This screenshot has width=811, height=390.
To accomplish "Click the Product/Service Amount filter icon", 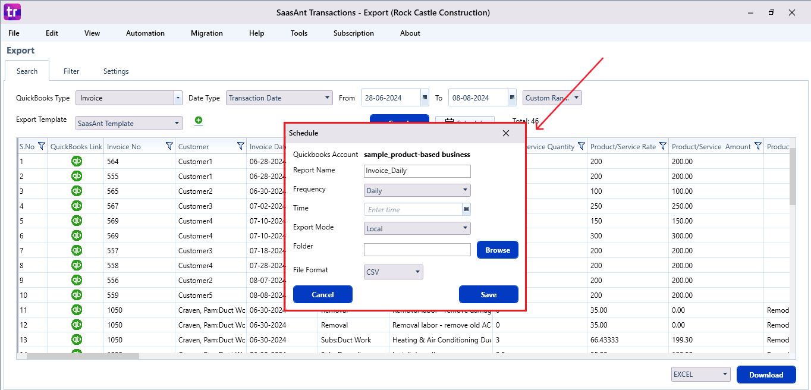I will (x=758, y=146).
